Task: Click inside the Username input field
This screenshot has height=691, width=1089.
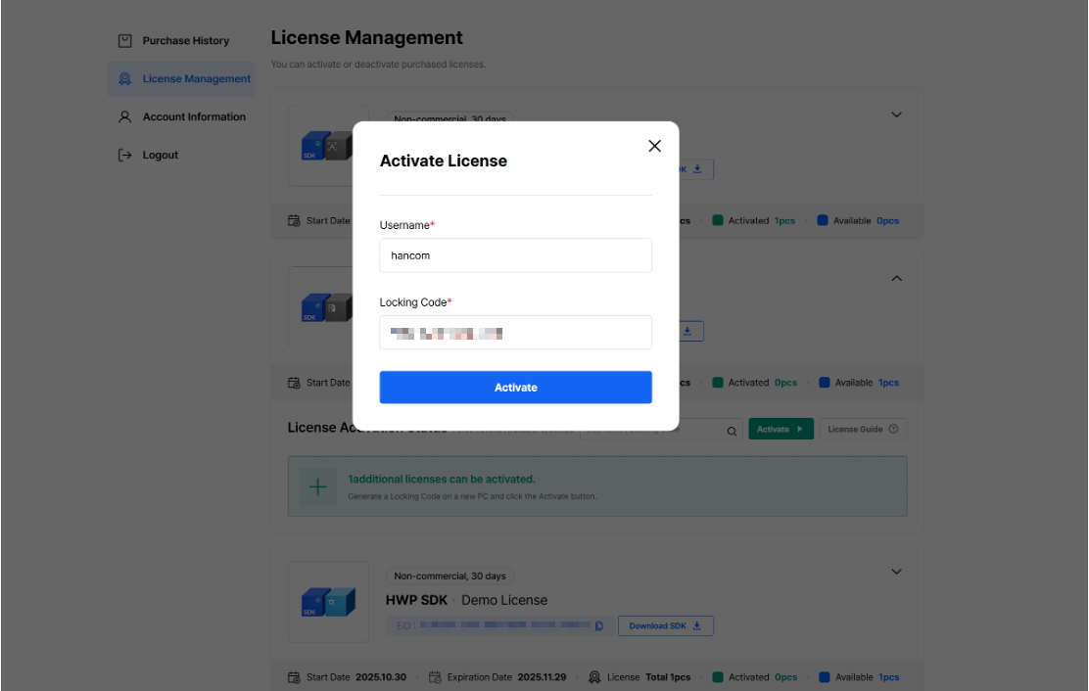Action: click(x=516, y=255)
